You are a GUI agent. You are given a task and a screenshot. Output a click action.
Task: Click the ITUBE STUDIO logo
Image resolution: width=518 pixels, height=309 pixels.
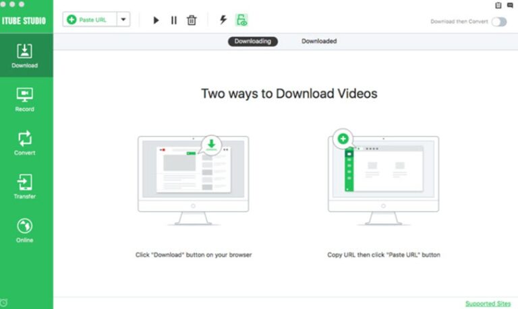click(24, 21)
